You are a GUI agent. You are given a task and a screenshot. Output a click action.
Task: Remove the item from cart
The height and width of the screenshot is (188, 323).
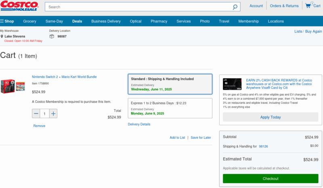(x=39, y=126)
